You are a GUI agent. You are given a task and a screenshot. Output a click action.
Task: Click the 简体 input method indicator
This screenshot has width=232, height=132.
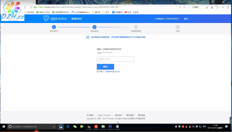coord(205,127)
